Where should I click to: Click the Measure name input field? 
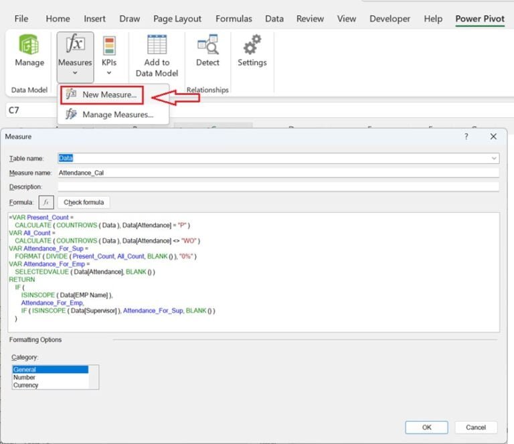(278, 173)
